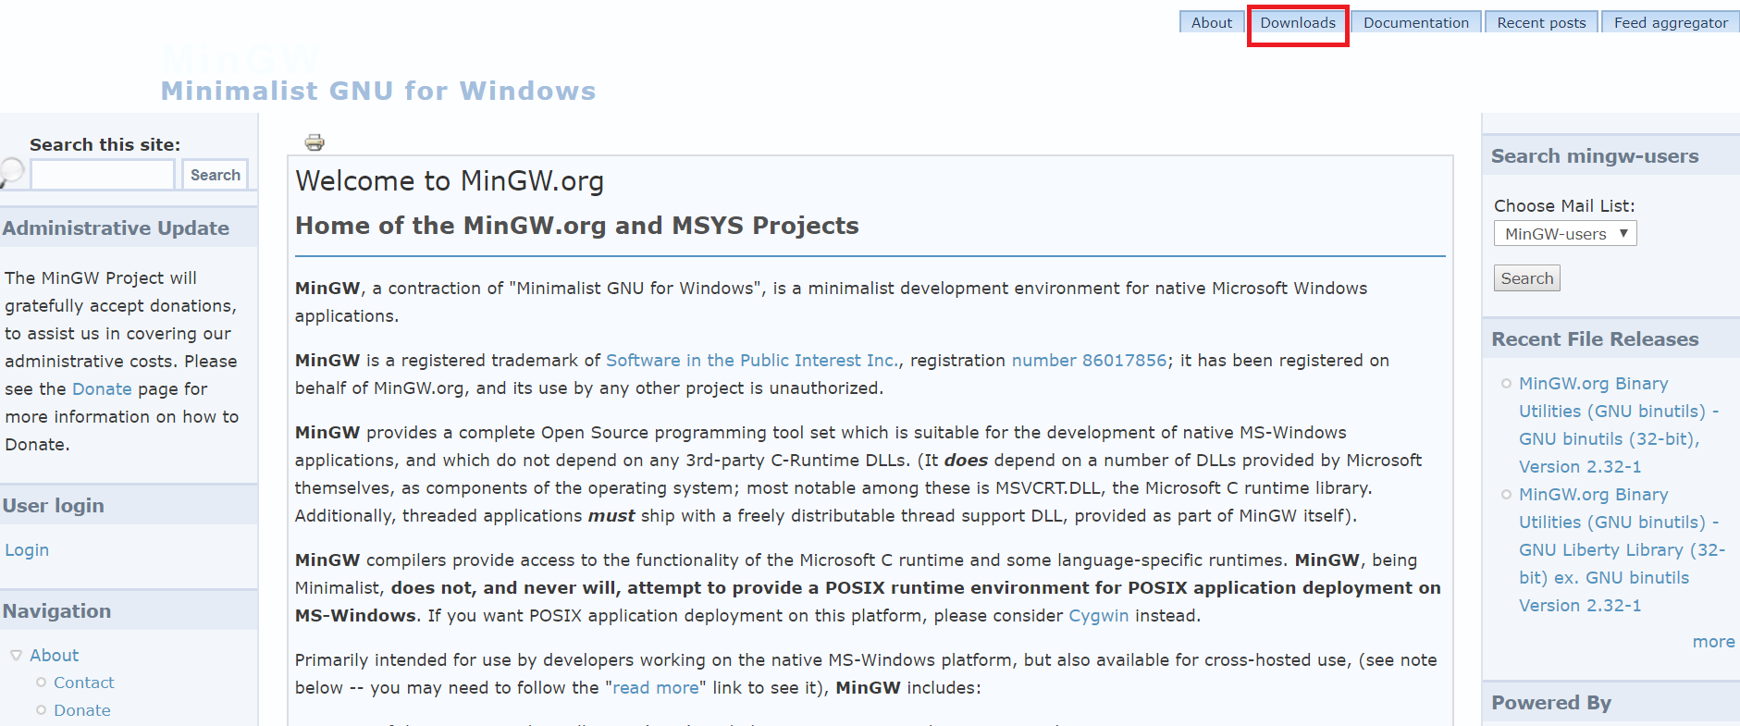Image resolution: width=1740 pixels, height=726 pixels.
Task: Open the Recent posts tab
Action: point(1541,22)
